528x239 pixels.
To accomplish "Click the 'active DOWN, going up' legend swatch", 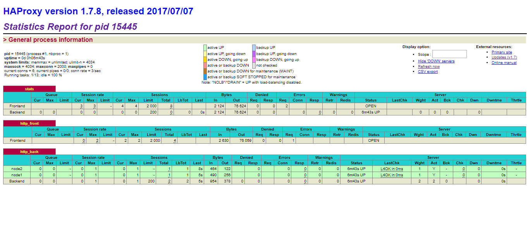I will [x=205, y=60].
